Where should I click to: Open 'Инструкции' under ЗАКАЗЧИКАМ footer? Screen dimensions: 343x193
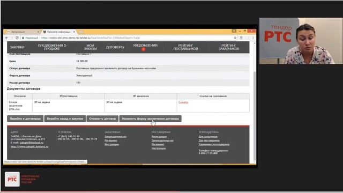click(x=111, y=144)
